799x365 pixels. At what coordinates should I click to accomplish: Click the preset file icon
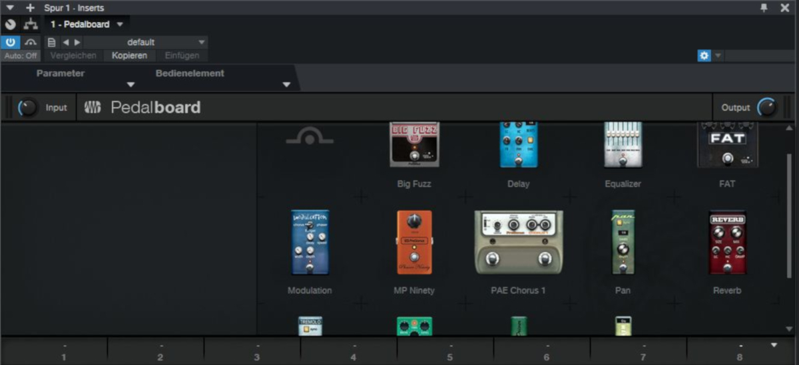[51, 42]
